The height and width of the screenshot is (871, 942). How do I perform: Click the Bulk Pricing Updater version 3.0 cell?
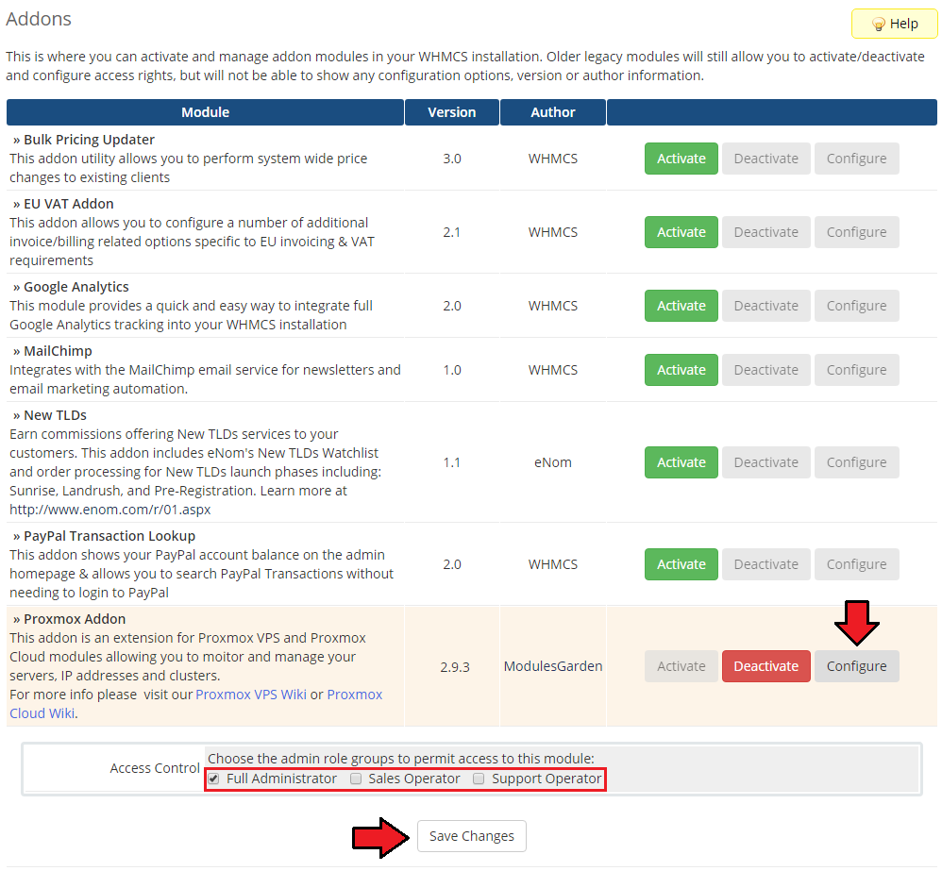tap(452, 159)
